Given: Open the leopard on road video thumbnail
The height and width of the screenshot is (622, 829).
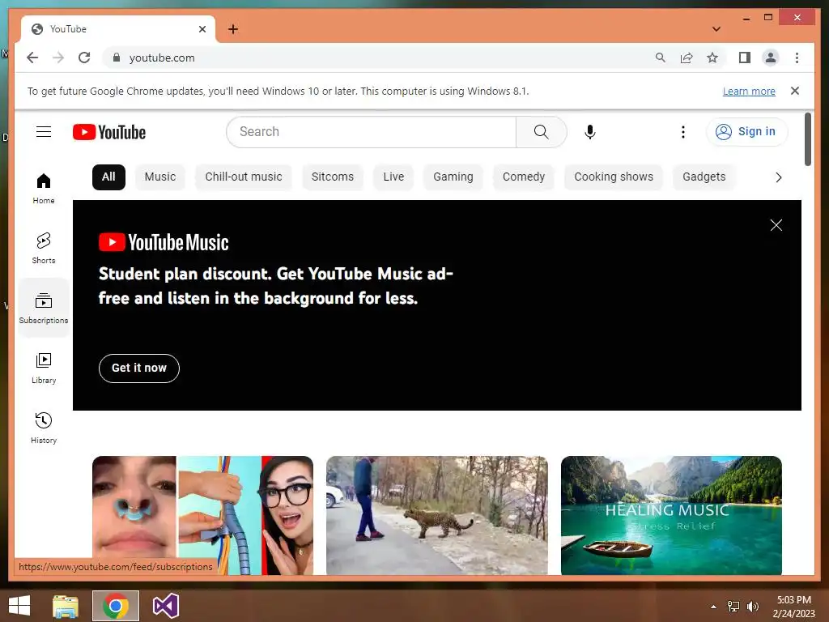Looking at the screenshot, I should (436, 515).
